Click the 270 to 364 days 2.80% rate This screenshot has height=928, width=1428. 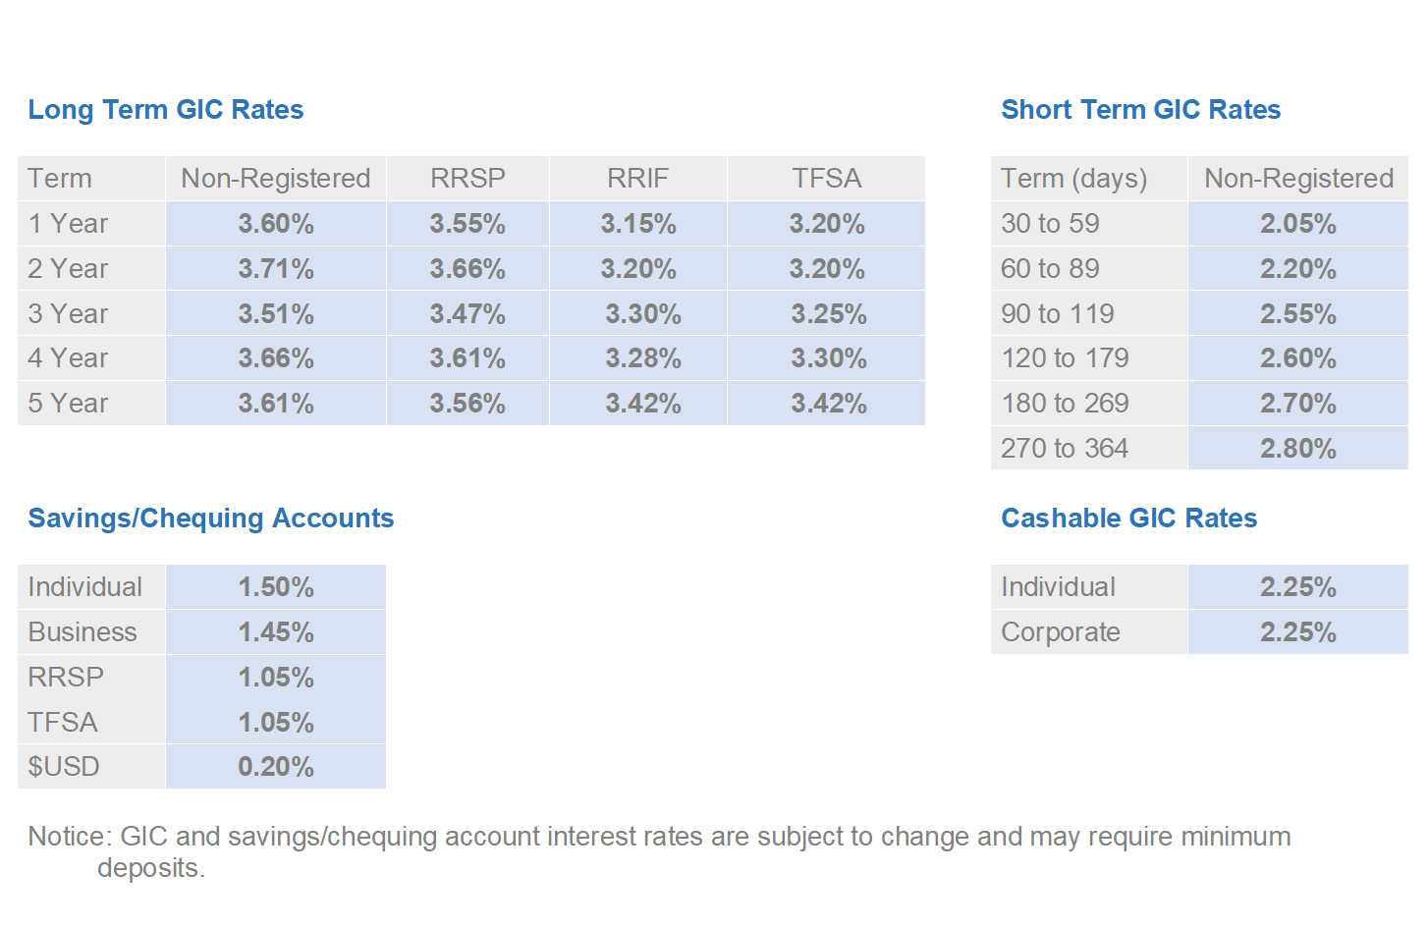click(1297, 449)
